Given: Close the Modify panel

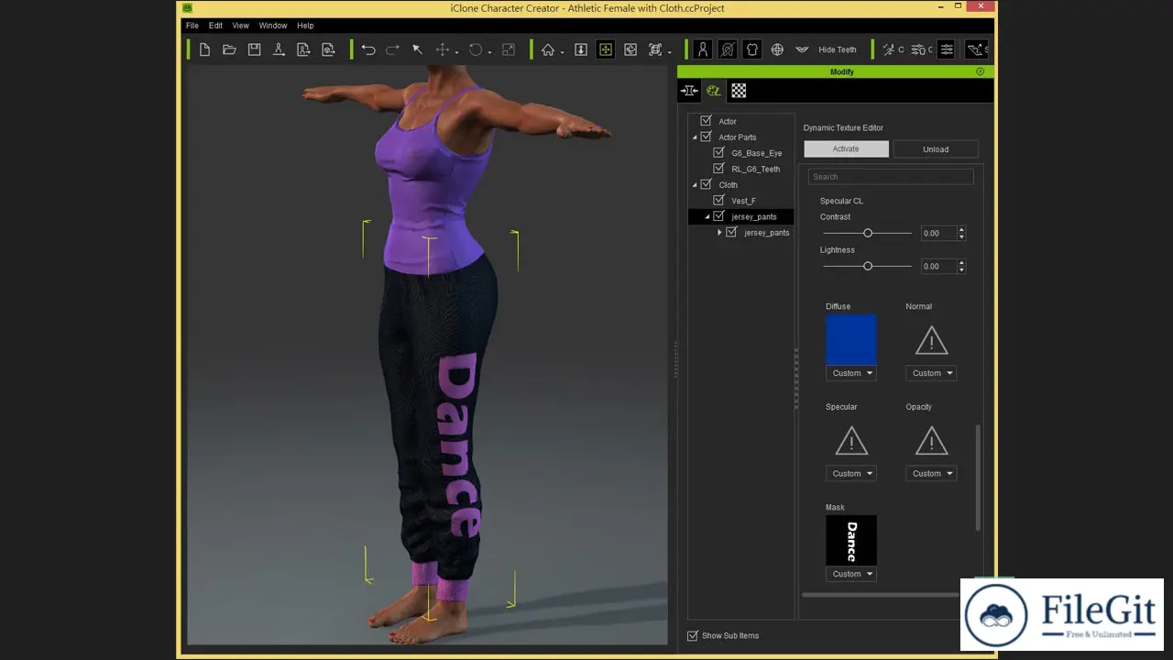Looking at the screenshot, I should tap(980, 71).
